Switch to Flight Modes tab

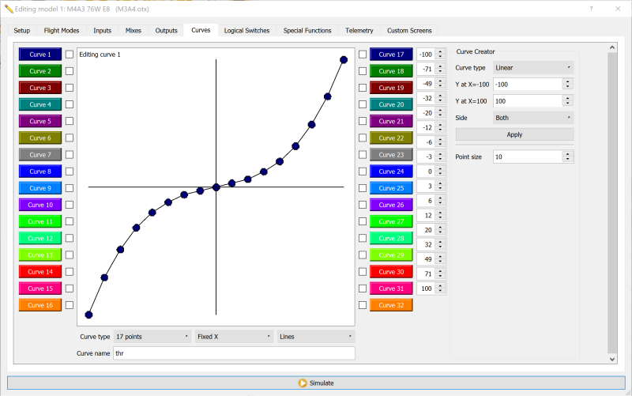click(x=62, y=30)
